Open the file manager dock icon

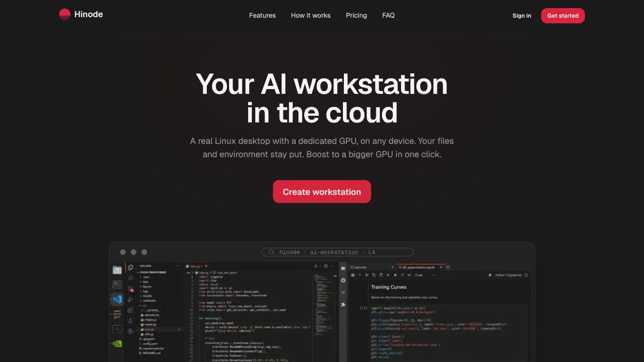click(x=117, y=270)
